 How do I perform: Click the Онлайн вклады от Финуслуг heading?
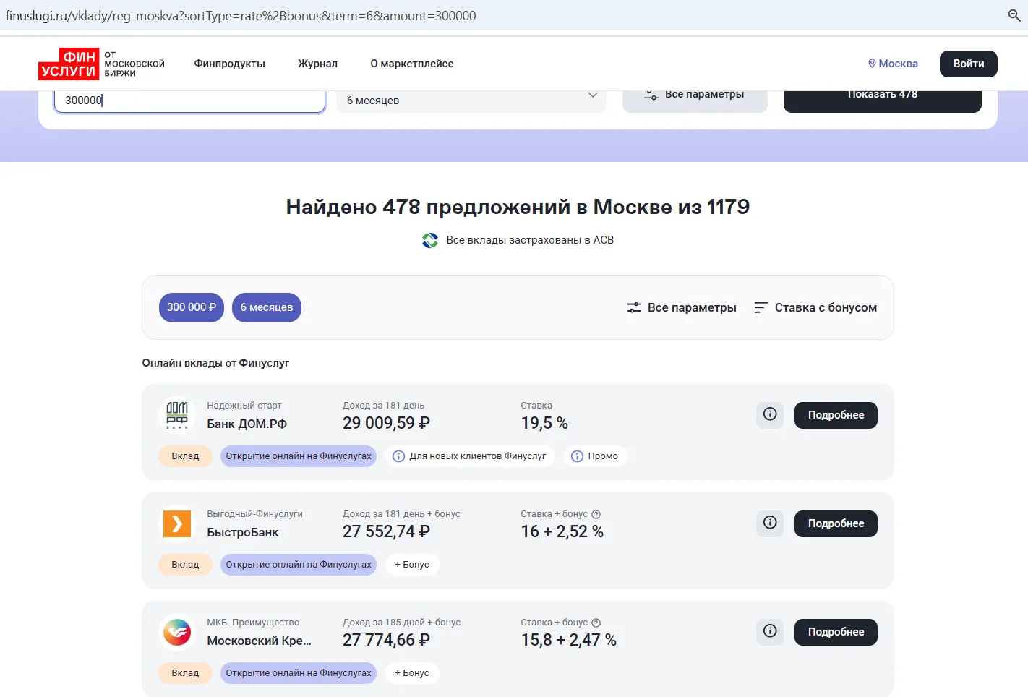(215, 363)
